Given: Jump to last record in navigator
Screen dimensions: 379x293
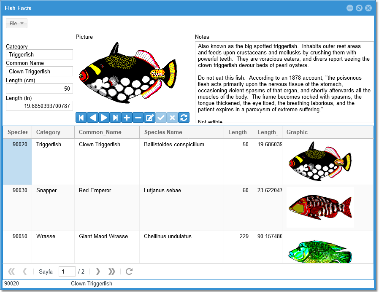Looking at the screenshot, I should coord(115,118).
